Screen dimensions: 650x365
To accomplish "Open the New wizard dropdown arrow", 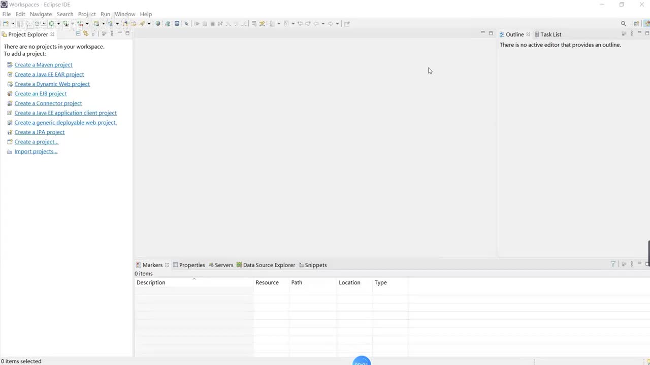I will tap(13, 24).
